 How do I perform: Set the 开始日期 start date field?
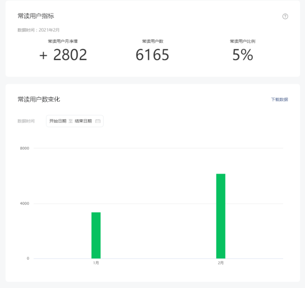[x=58, y=121]
